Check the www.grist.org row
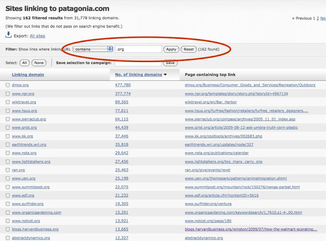 [x=8, y=127]
